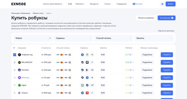Screen dimensions: 187x99
Task: Open the Статьи dropdown menu
Action: [x=108, y=4]
